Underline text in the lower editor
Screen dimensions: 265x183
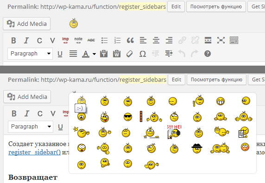(61, 127)
